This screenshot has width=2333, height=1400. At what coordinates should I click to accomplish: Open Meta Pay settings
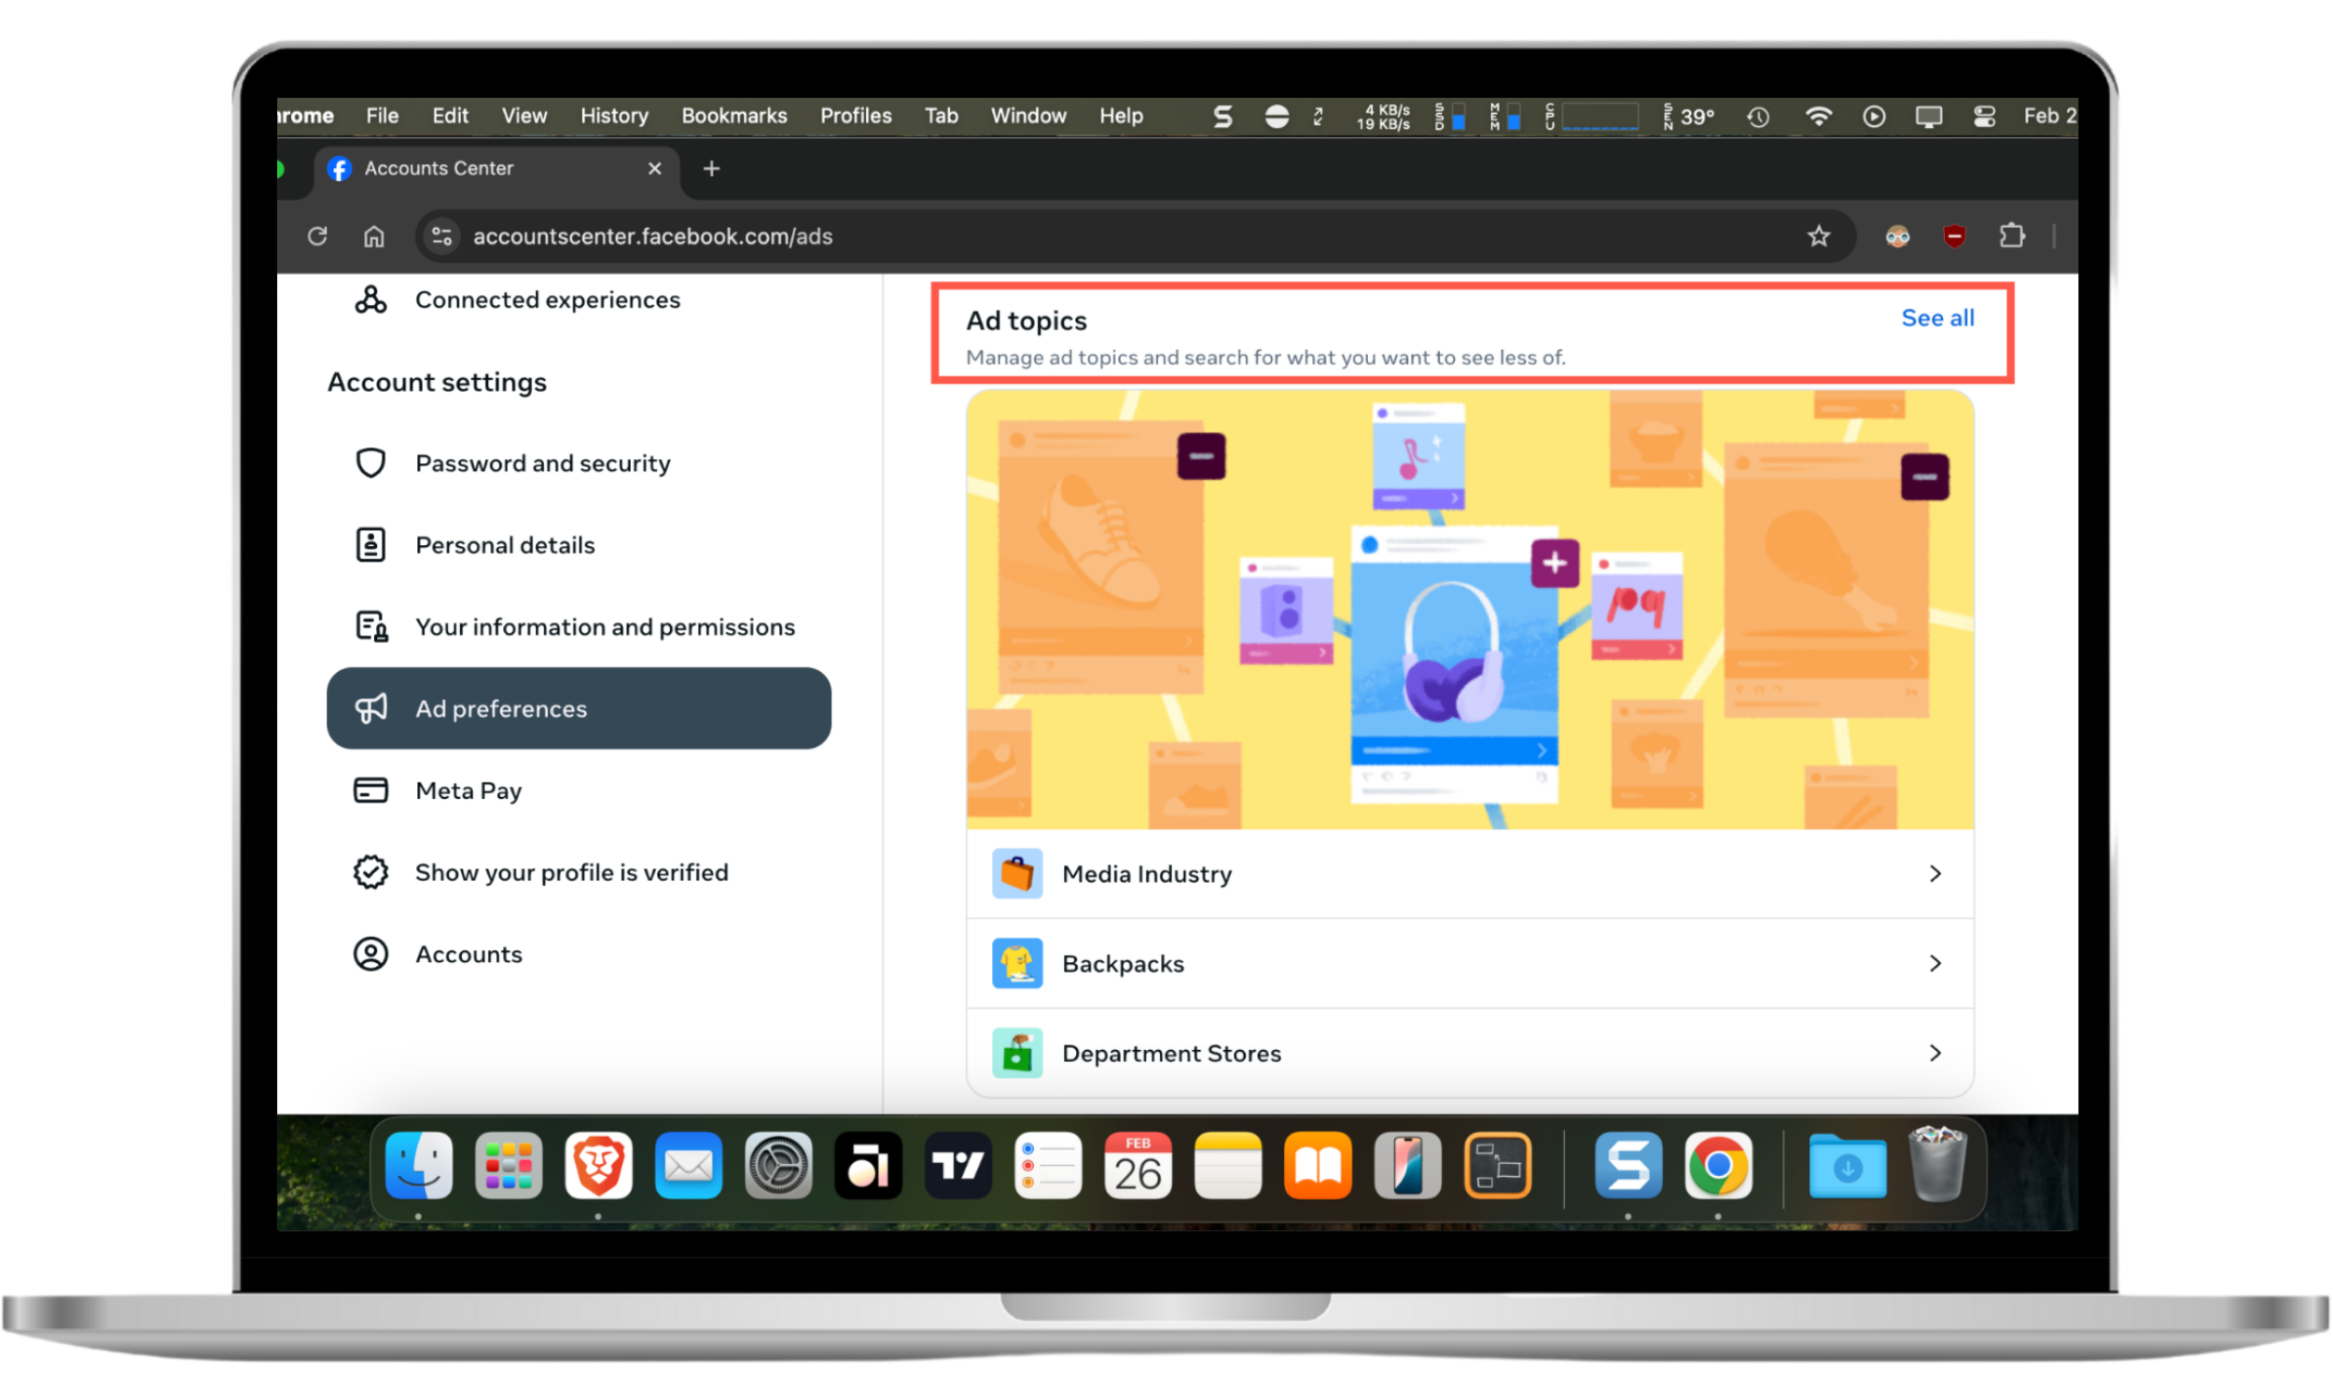tap(579, 791)
